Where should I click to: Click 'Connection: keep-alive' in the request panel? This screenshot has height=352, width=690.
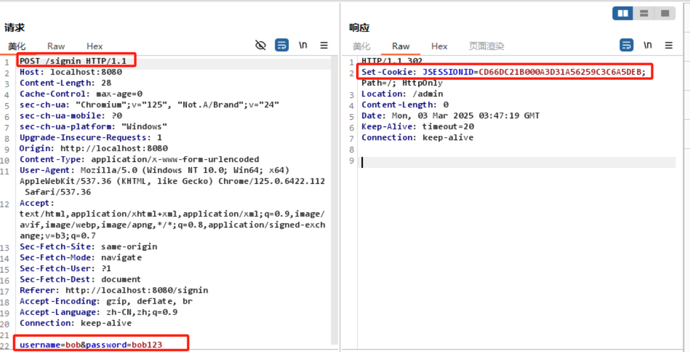click(76, 323)
